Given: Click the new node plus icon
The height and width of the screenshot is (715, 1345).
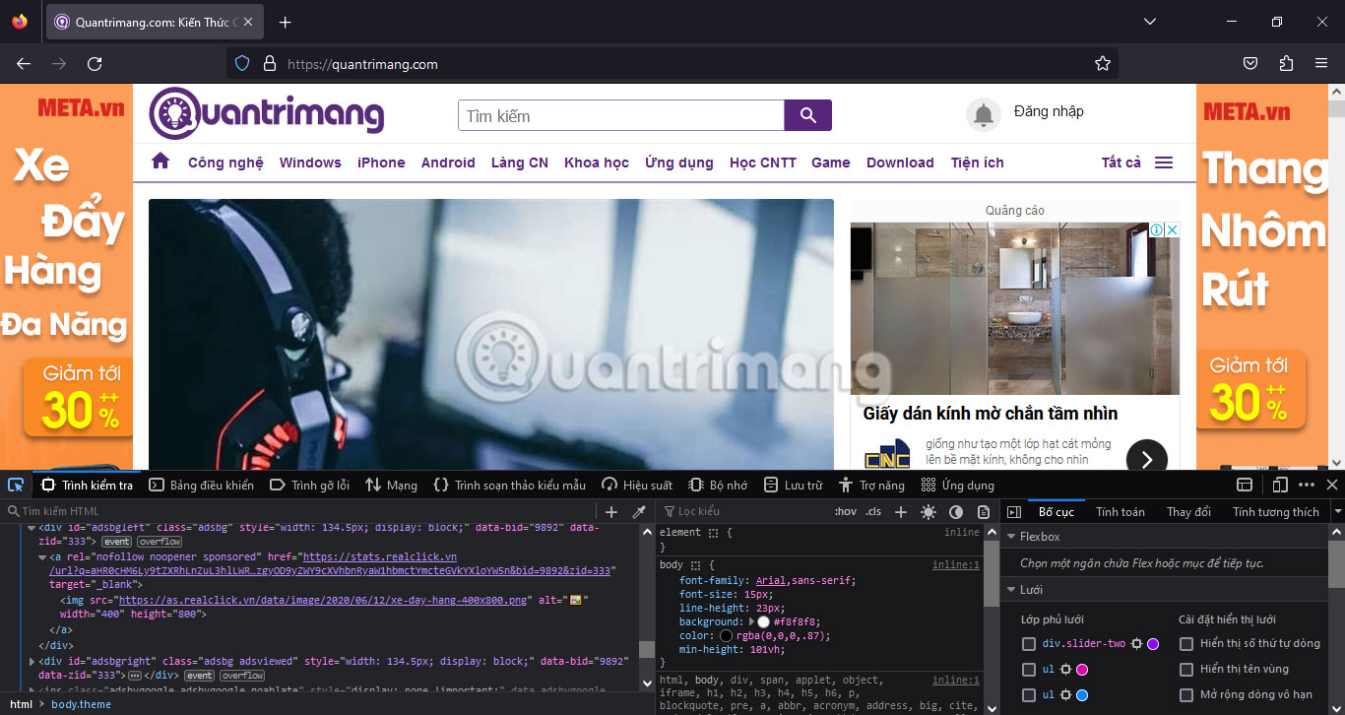Looking at the screenshot, I should click(611, 511).
